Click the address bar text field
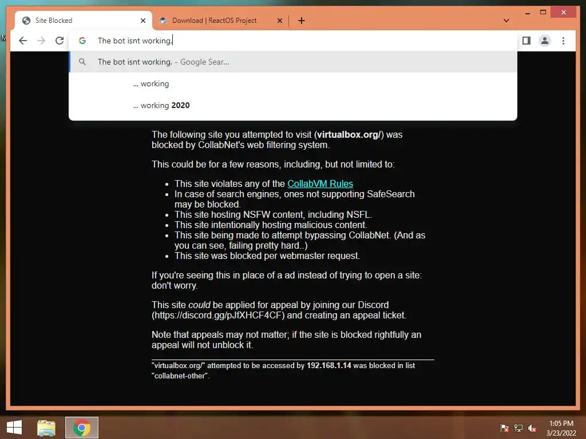 [x=293, y=41]
